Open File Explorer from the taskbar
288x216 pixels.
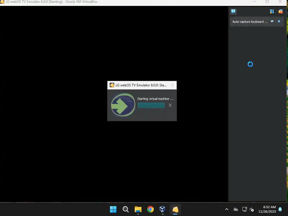coord(138,209)
